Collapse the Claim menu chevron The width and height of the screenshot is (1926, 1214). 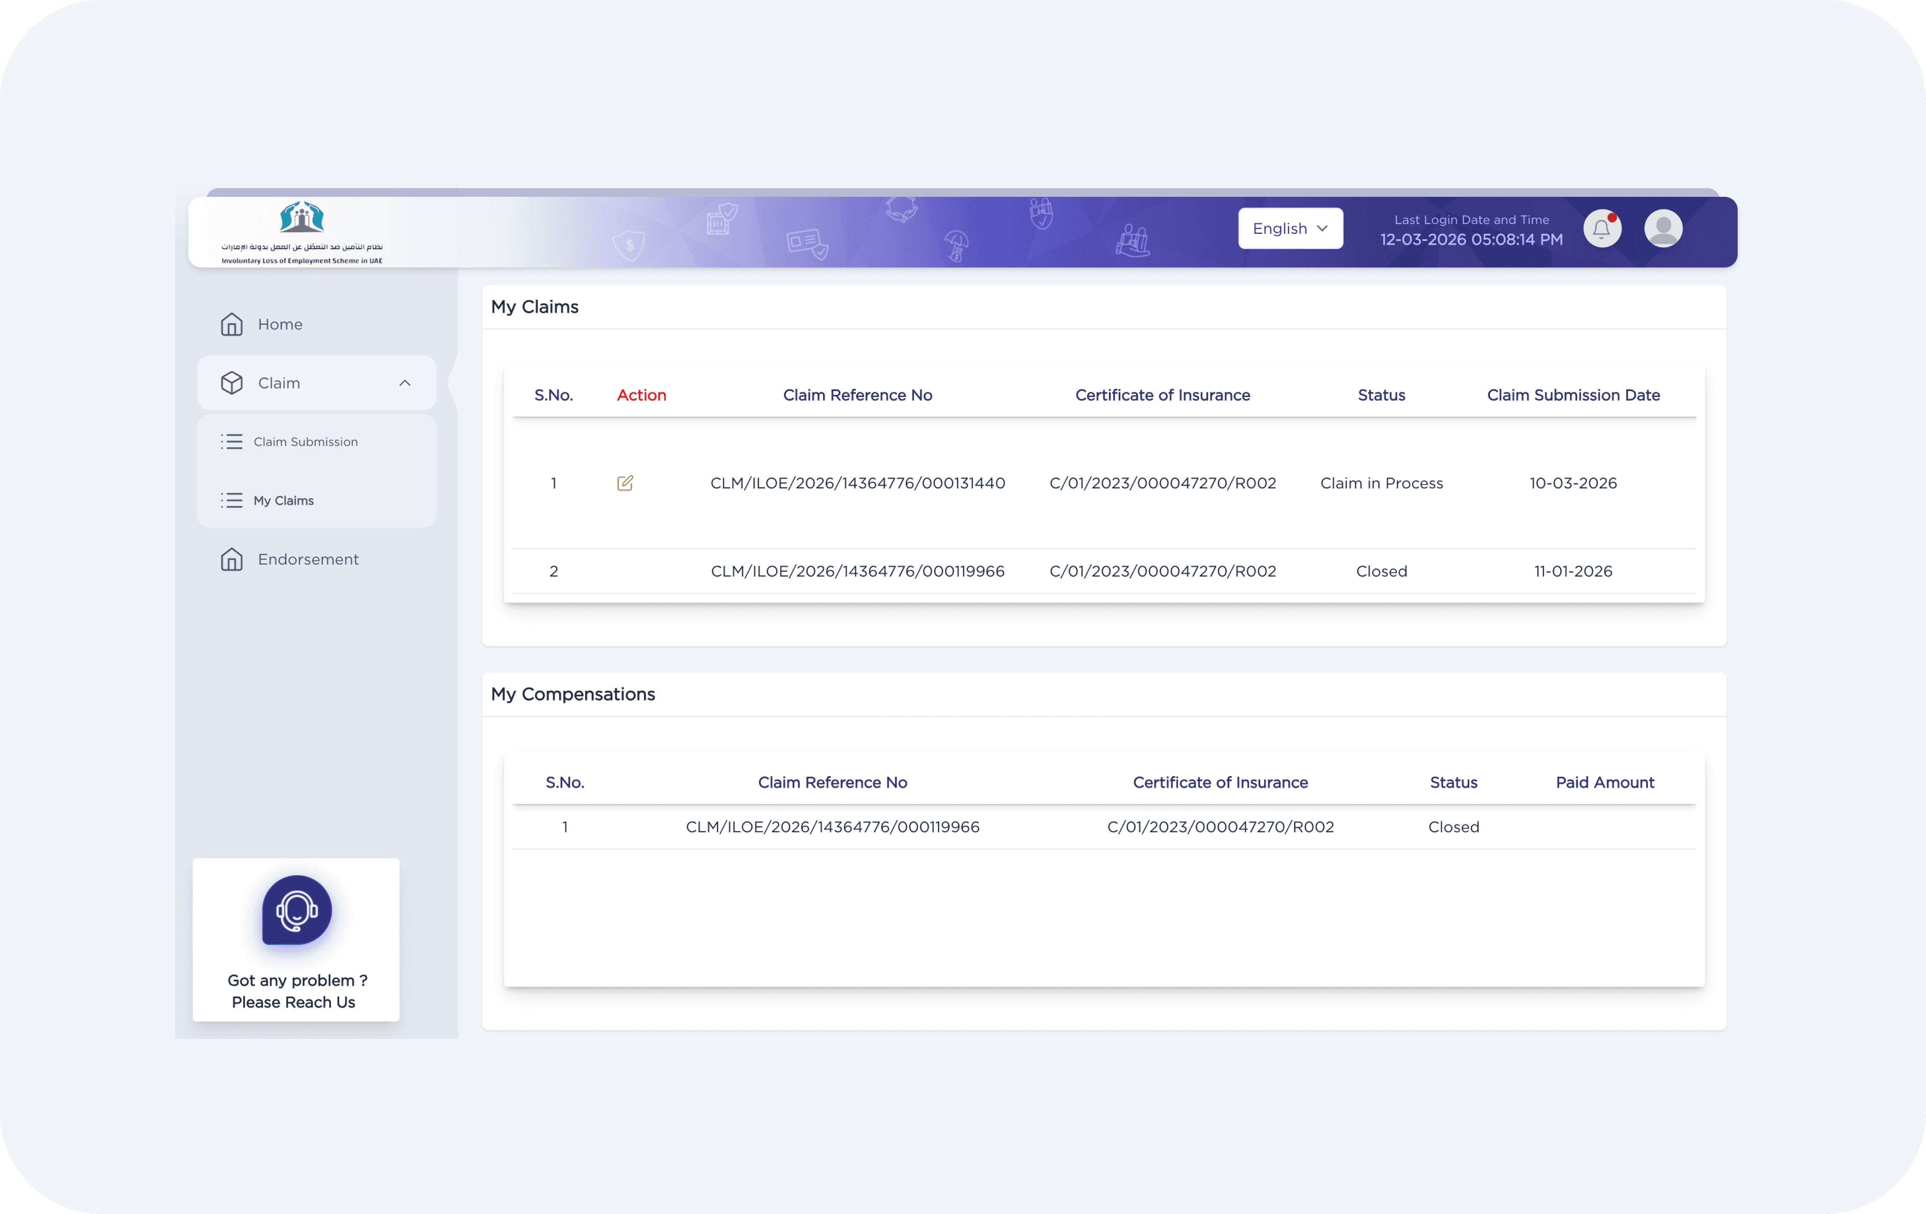(x=405, y=383)
